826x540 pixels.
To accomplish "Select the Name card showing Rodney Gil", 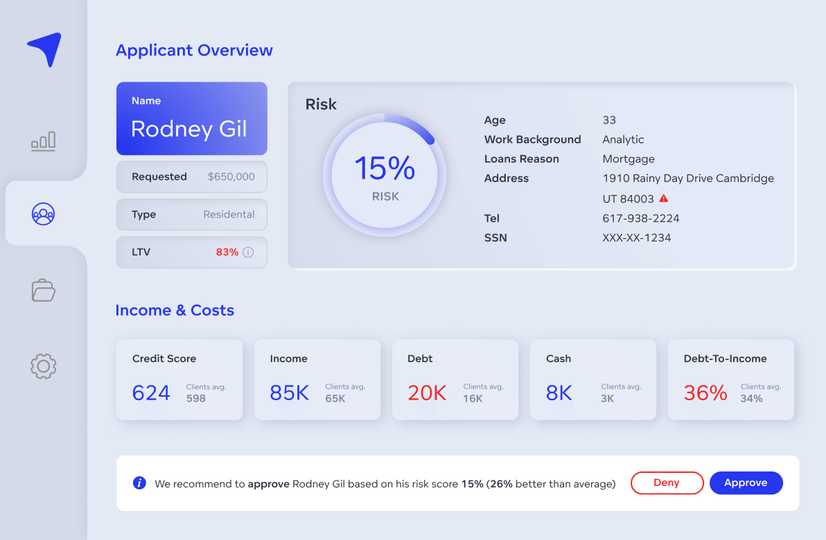I will point(192,118).
